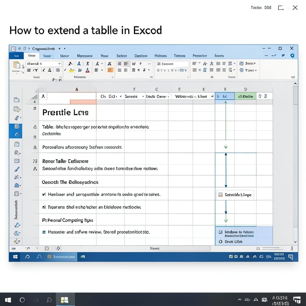Click the green 'Khobo' header cell
306x306 pixels.
pos(245,96)
